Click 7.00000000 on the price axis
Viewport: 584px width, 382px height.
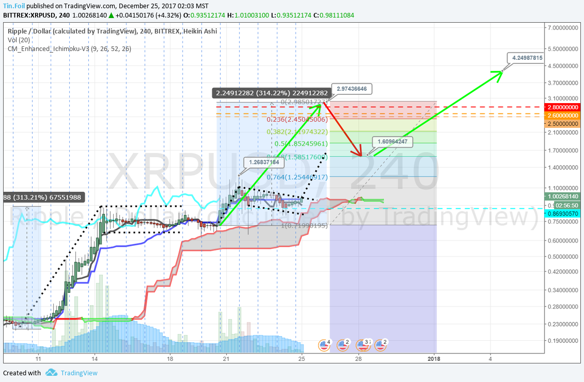click(562, 28)
